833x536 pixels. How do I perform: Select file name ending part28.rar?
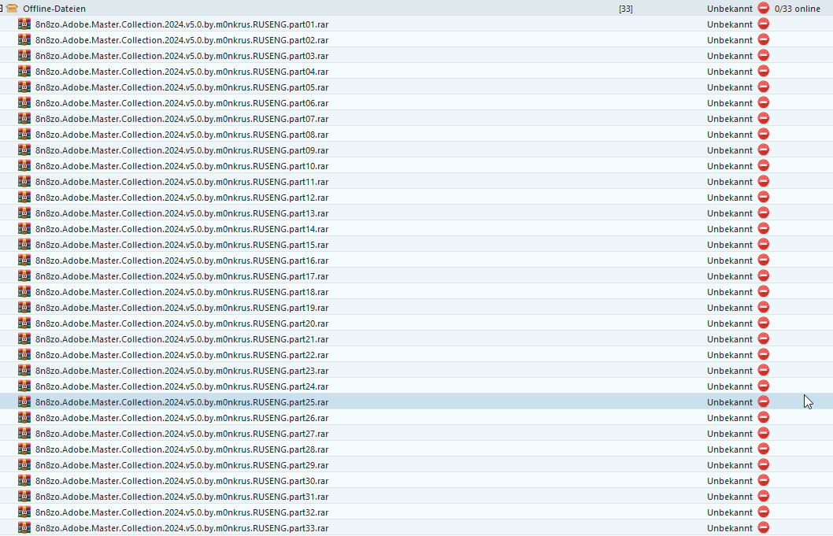point(182,449)
